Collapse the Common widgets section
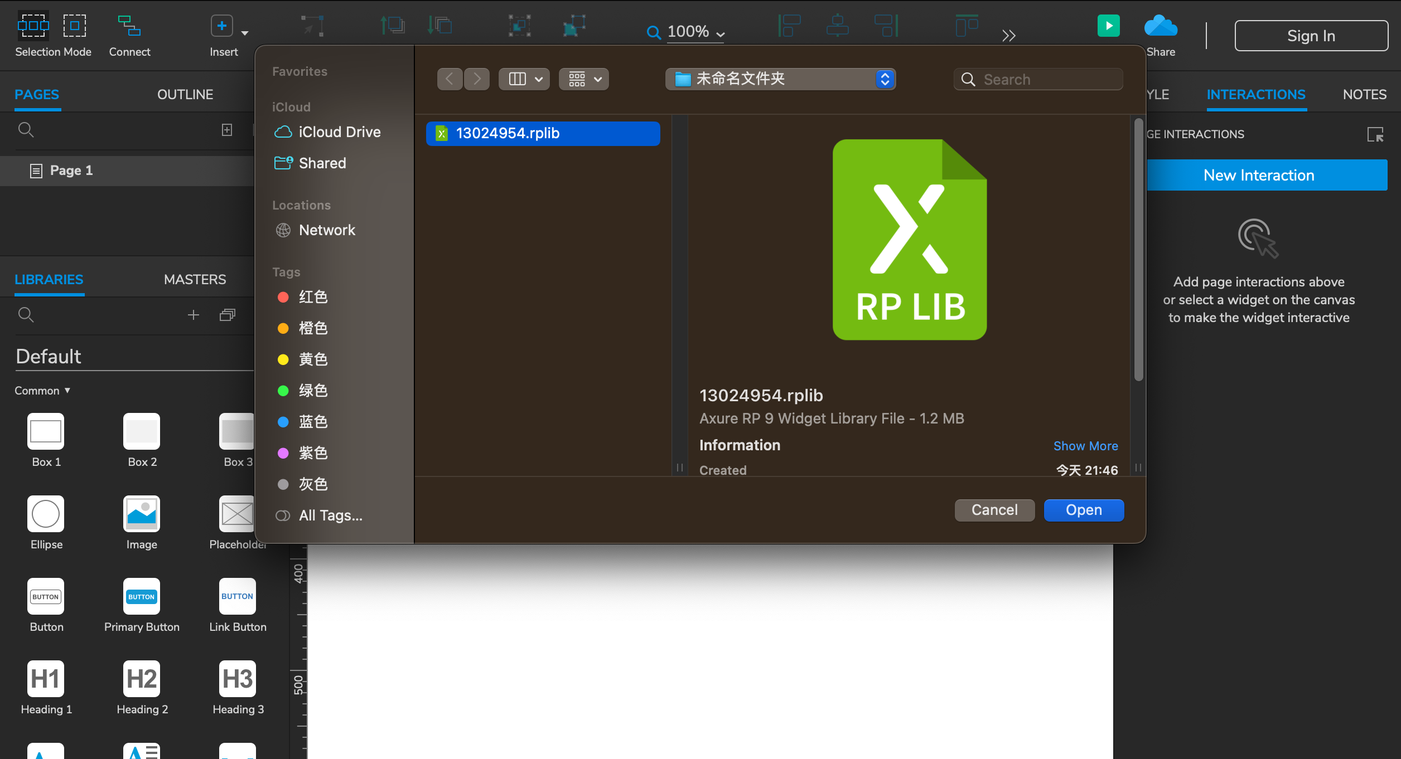The height and width of the screenshot is (759, 1401). click(42, 391)
